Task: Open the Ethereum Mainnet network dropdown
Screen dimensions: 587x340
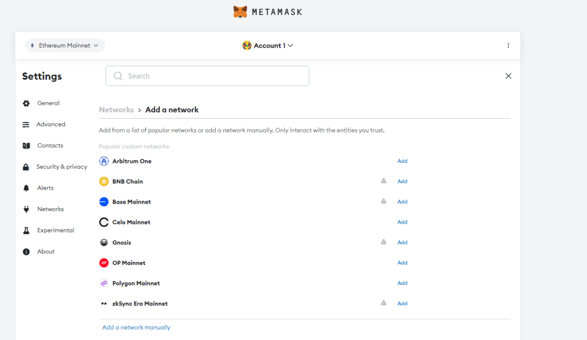Action: pos(65,45)
